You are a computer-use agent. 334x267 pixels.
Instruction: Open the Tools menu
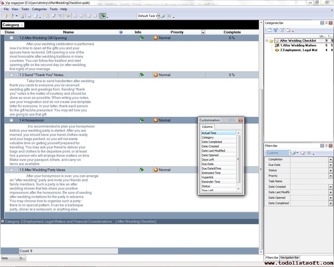pos(54,9)
